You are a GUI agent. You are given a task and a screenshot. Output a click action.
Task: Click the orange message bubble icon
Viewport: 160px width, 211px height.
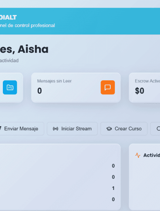107,87
